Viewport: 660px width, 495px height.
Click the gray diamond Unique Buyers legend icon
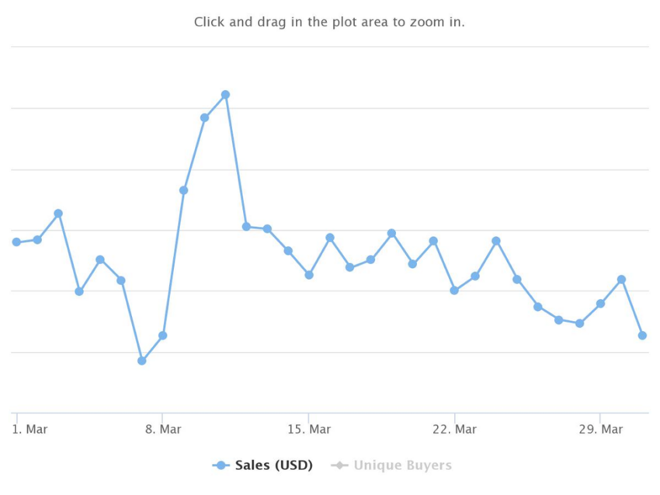click(339, 465)
